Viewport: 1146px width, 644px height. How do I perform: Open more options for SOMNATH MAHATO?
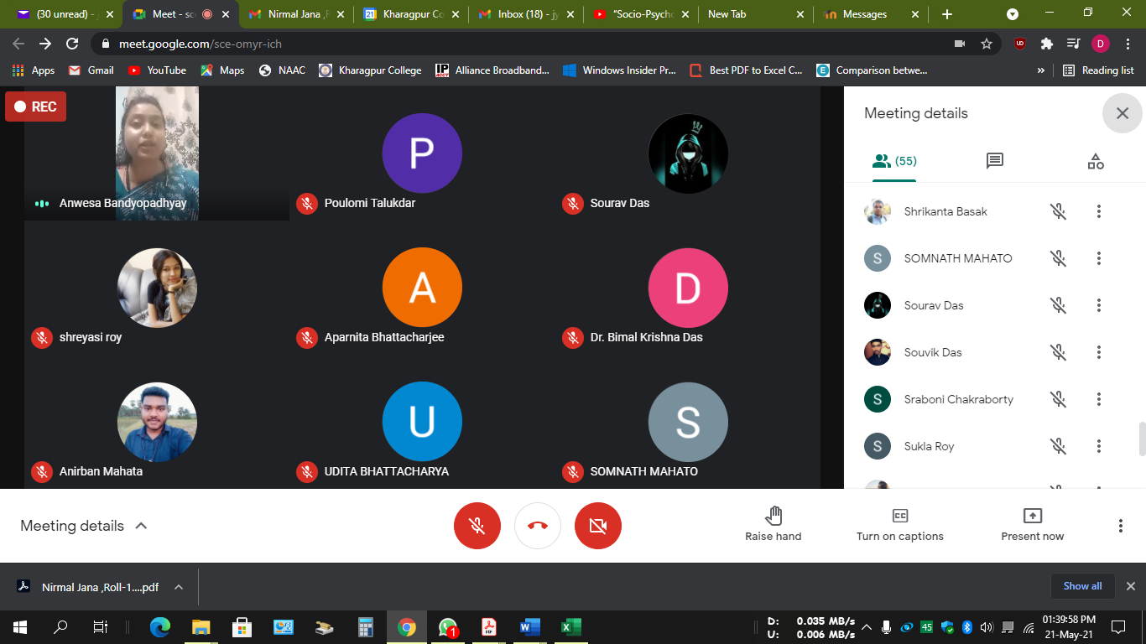tap(1099, 258)
